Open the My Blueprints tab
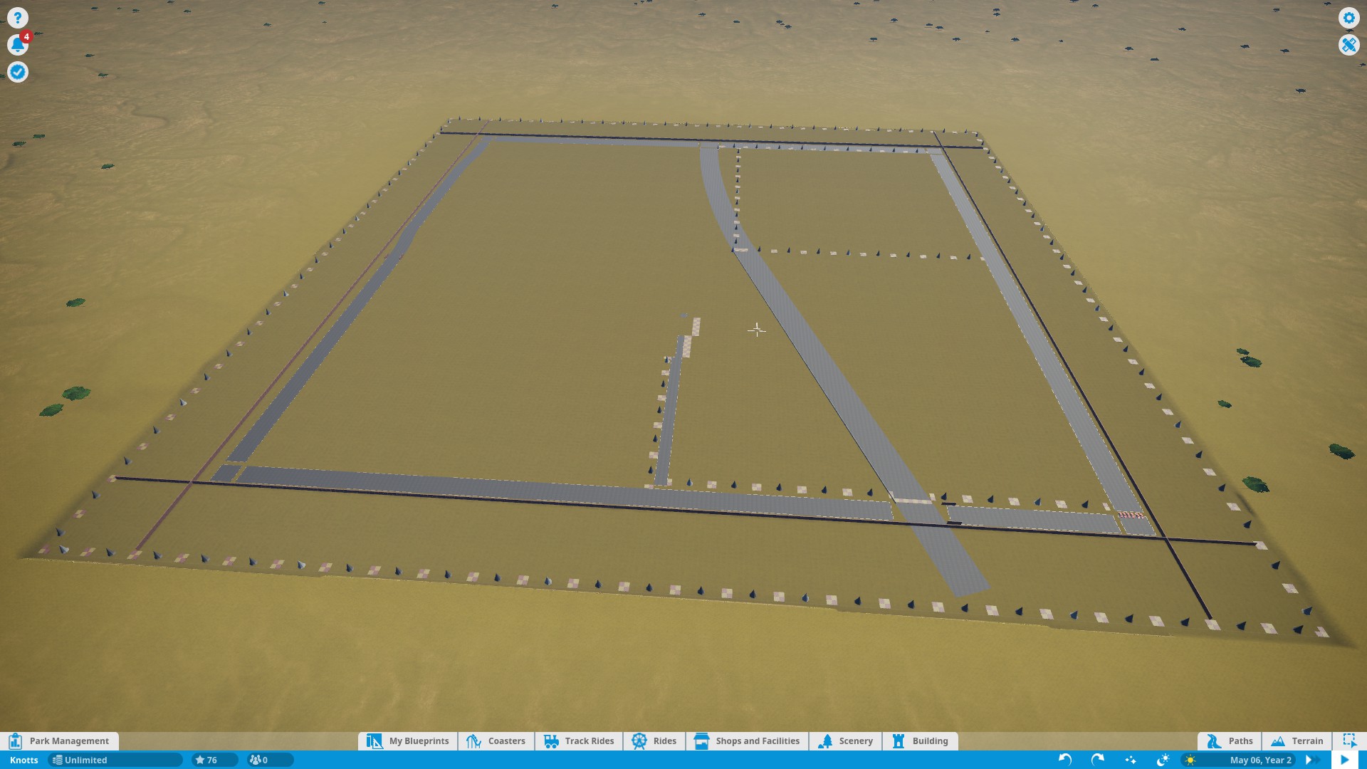The image size is (1367, 769). pos(408,741)
